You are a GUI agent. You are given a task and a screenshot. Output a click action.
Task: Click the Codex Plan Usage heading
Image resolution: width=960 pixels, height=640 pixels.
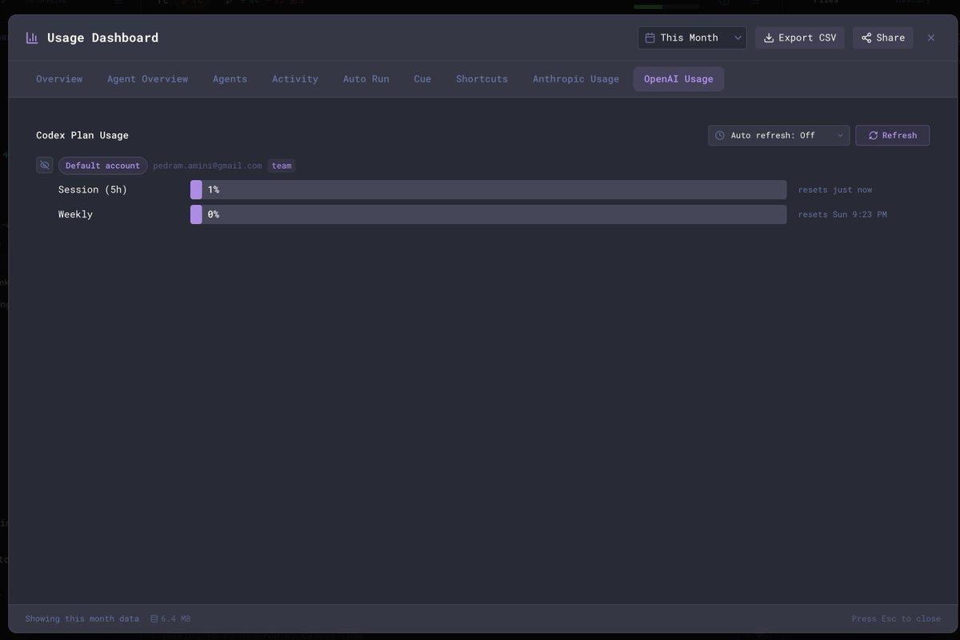[82, 135]
